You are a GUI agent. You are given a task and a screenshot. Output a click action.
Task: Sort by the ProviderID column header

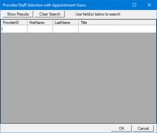[x=14, y=23]
